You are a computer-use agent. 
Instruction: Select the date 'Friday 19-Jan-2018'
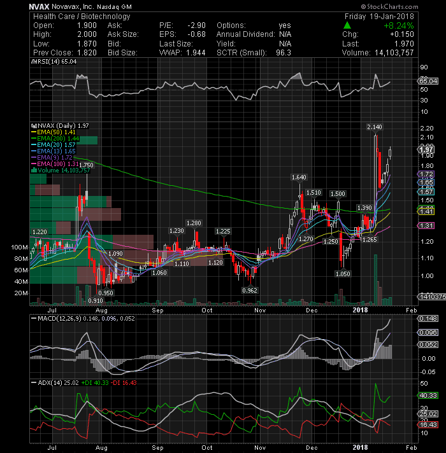click(x=379, y=17)
